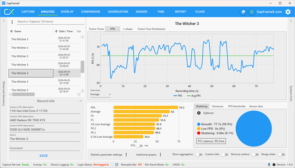The width and height of the screenshot is (295, 168).
Task: Switch to the OVERLAY tab
Action: click(x=67, y=12)
